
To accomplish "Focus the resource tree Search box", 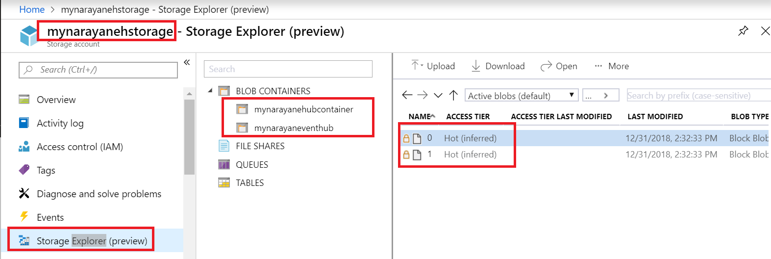I will pos(288,69).
